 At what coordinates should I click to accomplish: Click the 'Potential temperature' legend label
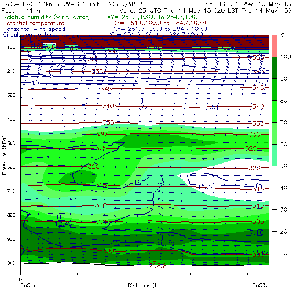[34, 23]
